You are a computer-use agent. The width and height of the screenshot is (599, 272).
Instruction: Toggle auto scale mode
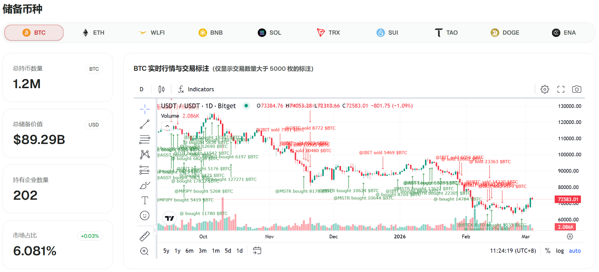pyautogui.click(x=575, y=251)
